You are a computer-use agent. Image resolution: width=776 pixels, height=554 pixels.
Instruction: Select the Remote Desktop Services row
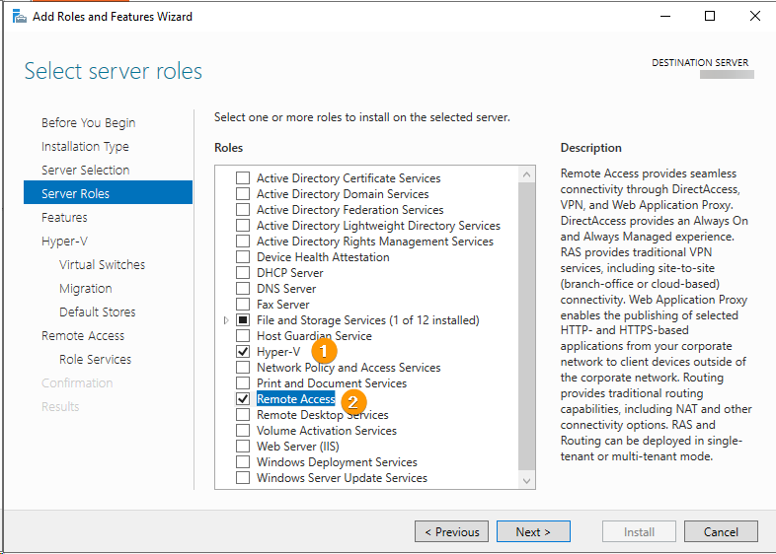point(322,415)
